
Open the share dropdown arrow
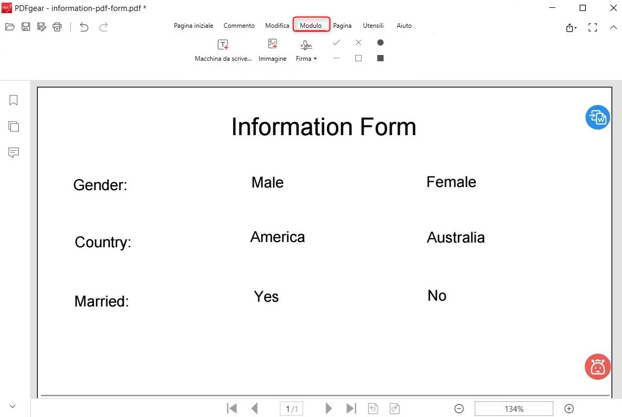coord(572,28)
